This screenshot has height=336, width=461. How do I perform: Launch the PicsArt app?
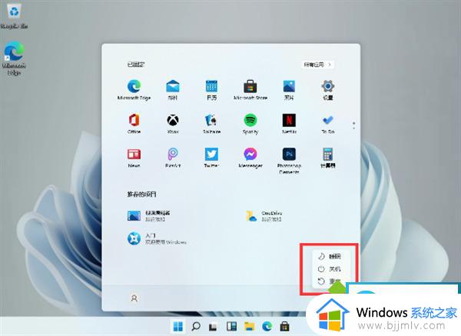[173, 158]
